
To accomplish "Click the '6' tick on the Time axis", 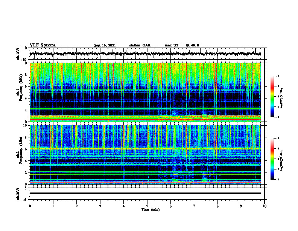I will pyautogui.click(x=170, y=206).
